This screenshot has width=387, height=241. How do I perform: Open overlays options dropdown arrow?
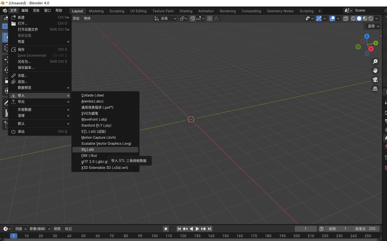[338, 19]
